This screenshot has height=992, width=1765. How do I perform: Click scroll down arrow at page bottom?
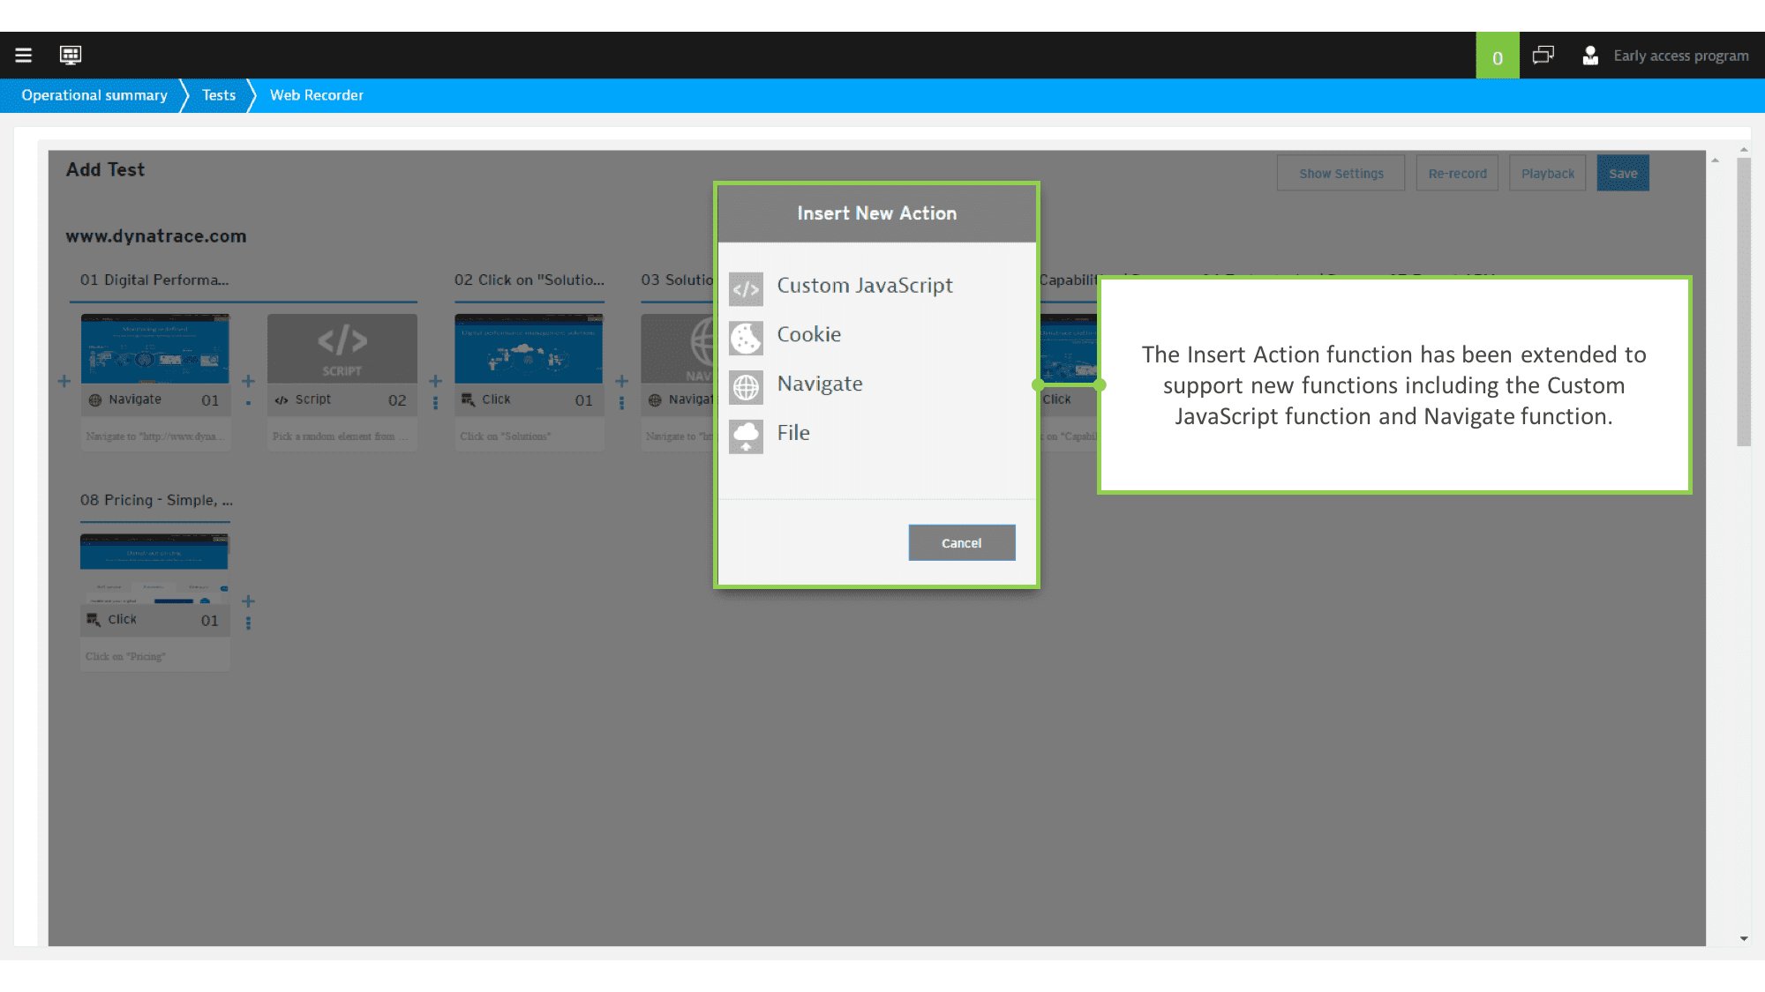(1744, 939)
